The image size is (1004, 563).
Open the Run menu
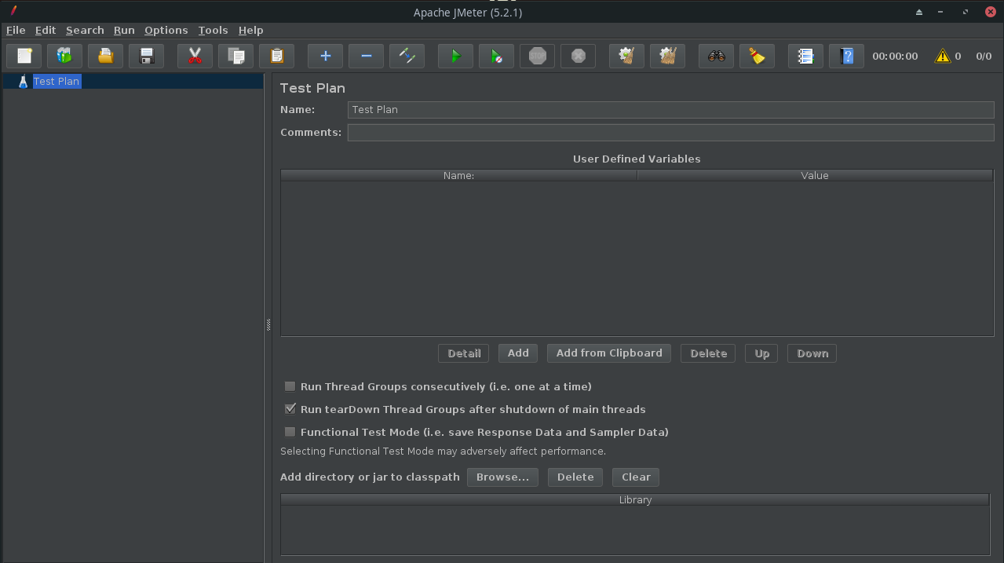point(124,30)
